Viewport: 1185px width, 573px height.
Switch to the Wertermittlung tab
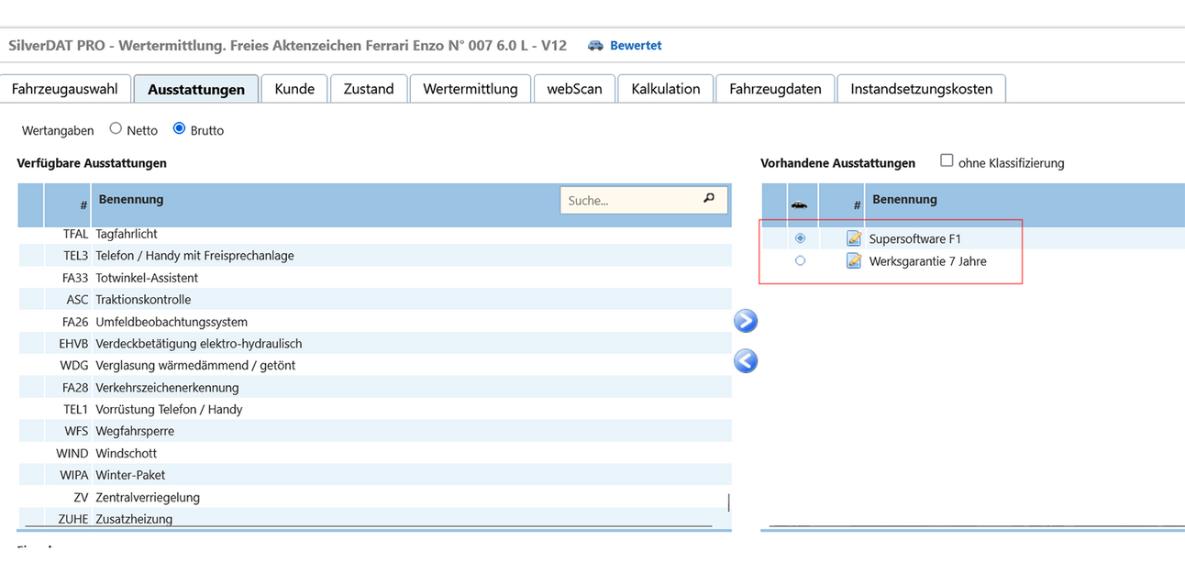(x=471, y=89)
